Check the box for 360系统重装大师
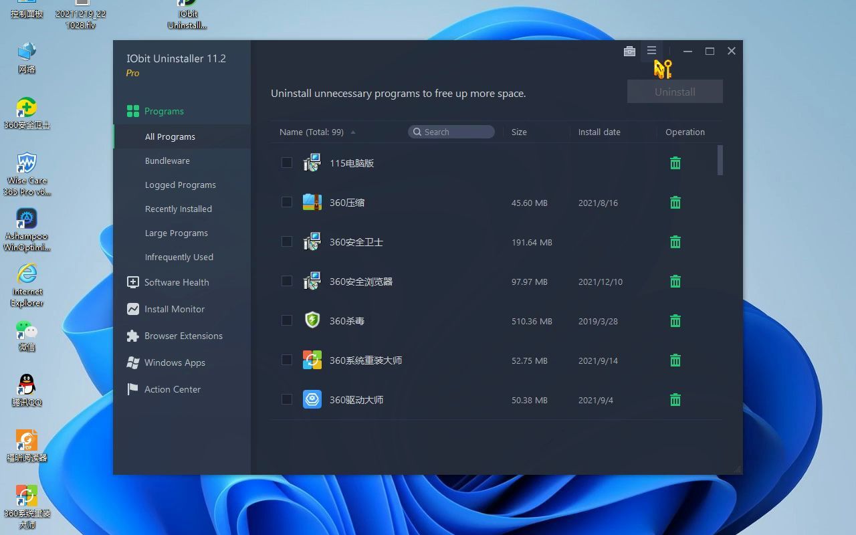Screen dimensions: 856x535 [x=287, y=360]
